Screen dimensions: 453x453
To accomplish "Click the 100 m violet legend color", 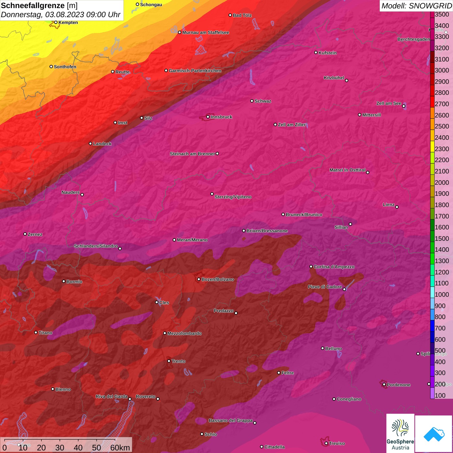I will pos(432,393).
